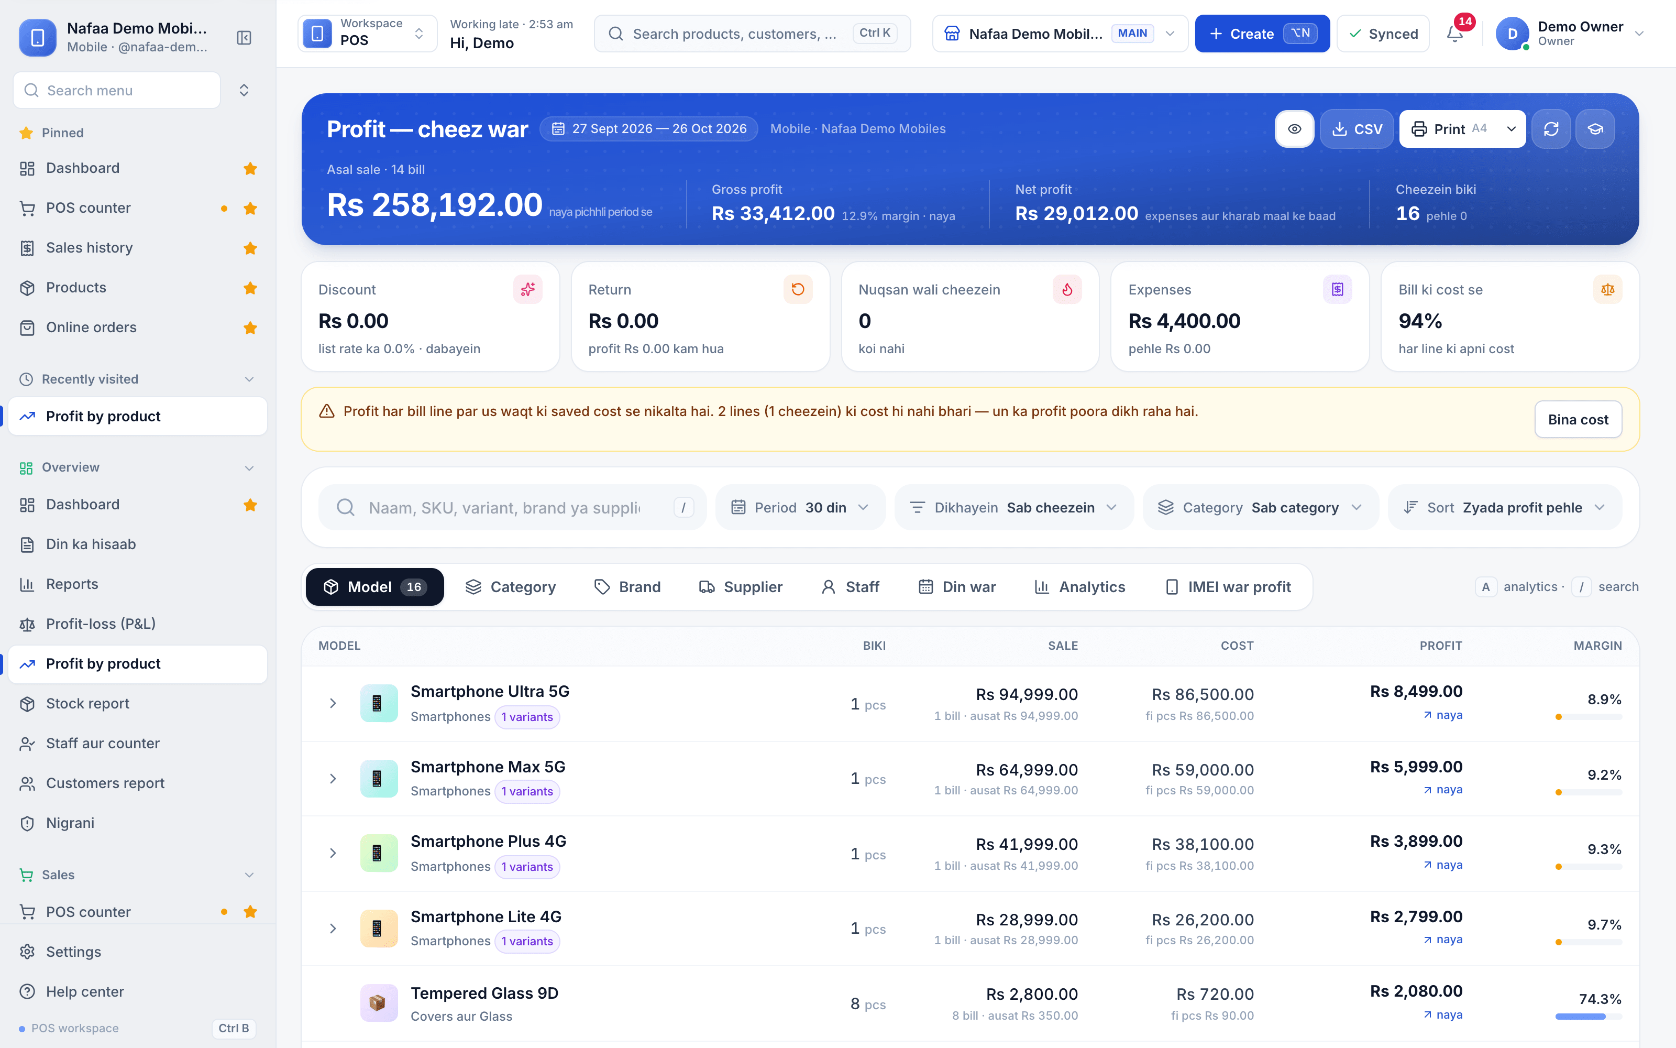This screenshot has height=1048, width=1676.
Task: Toggle the eye visibility button
Action: tap(1294, 129)
